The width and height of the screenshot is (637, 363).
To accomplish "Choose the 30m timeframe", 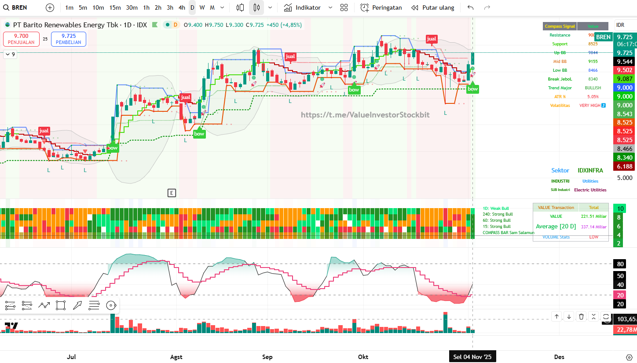I will (x=132, y=7).
